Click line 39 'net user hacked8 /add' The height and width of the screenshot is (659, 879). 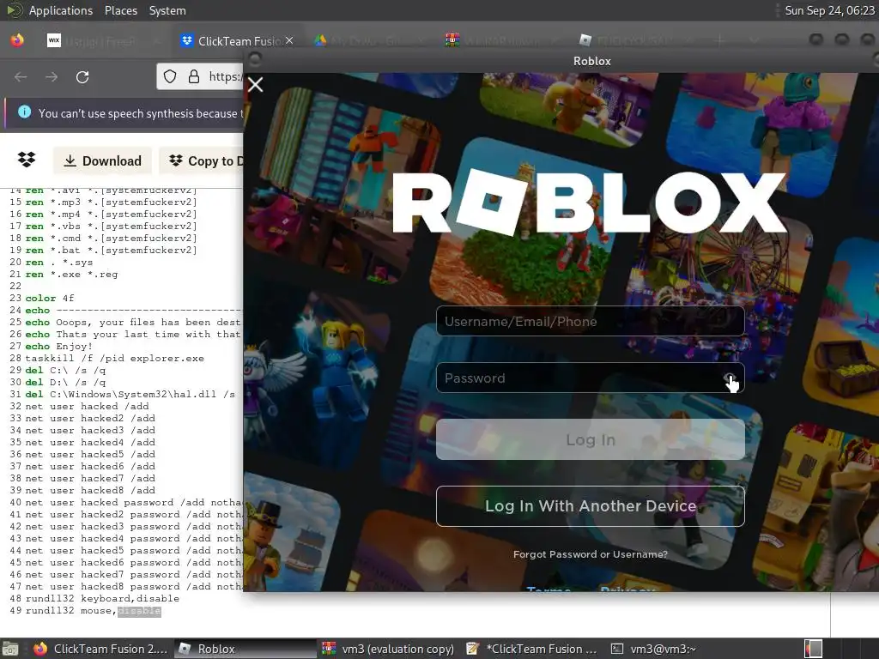pyautogui.click(x=90, y=490)
